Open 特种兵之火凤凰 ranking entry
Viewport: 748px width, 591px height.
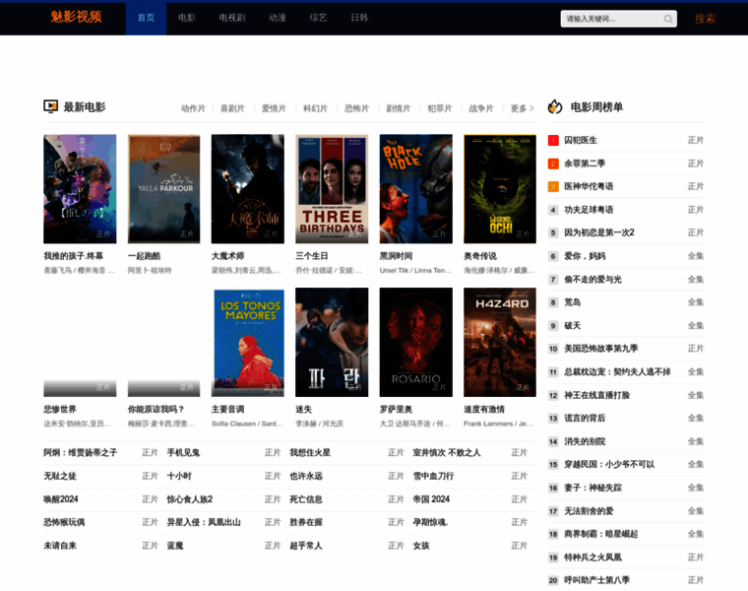coord(592,558)
